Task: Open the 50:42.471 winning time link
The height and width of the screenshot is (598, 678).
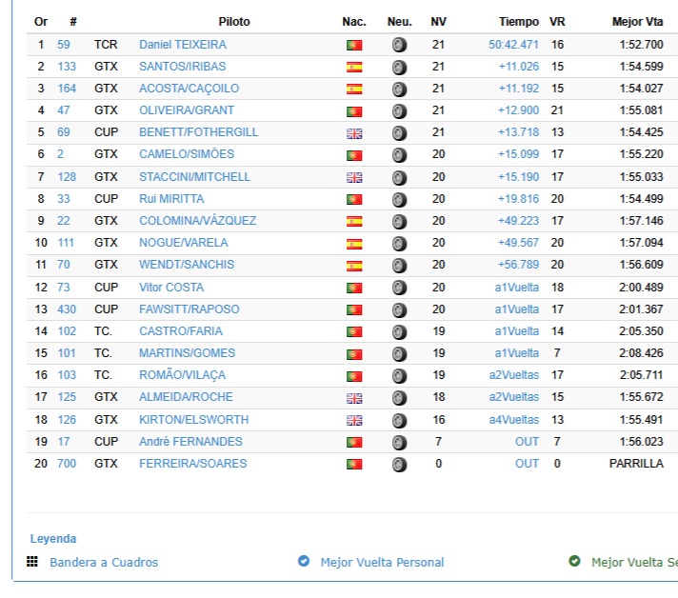Action: pyautogui.click(x=513, y=45)
